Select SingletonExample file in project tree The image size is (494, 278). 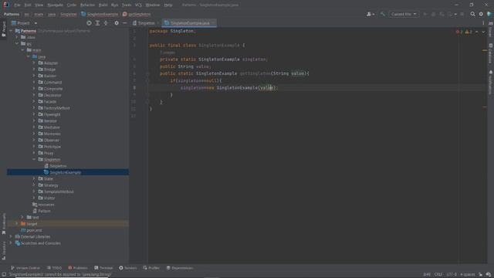65,172
